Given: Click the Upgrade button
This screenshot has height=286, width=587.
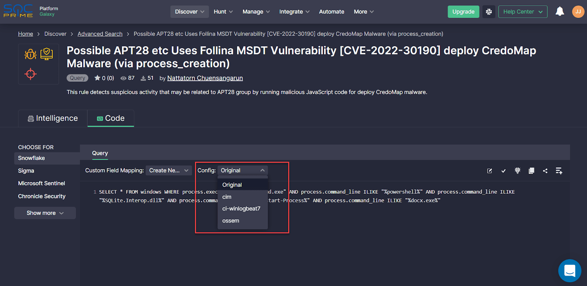Looking at the screenshot, I should (463, 12).
